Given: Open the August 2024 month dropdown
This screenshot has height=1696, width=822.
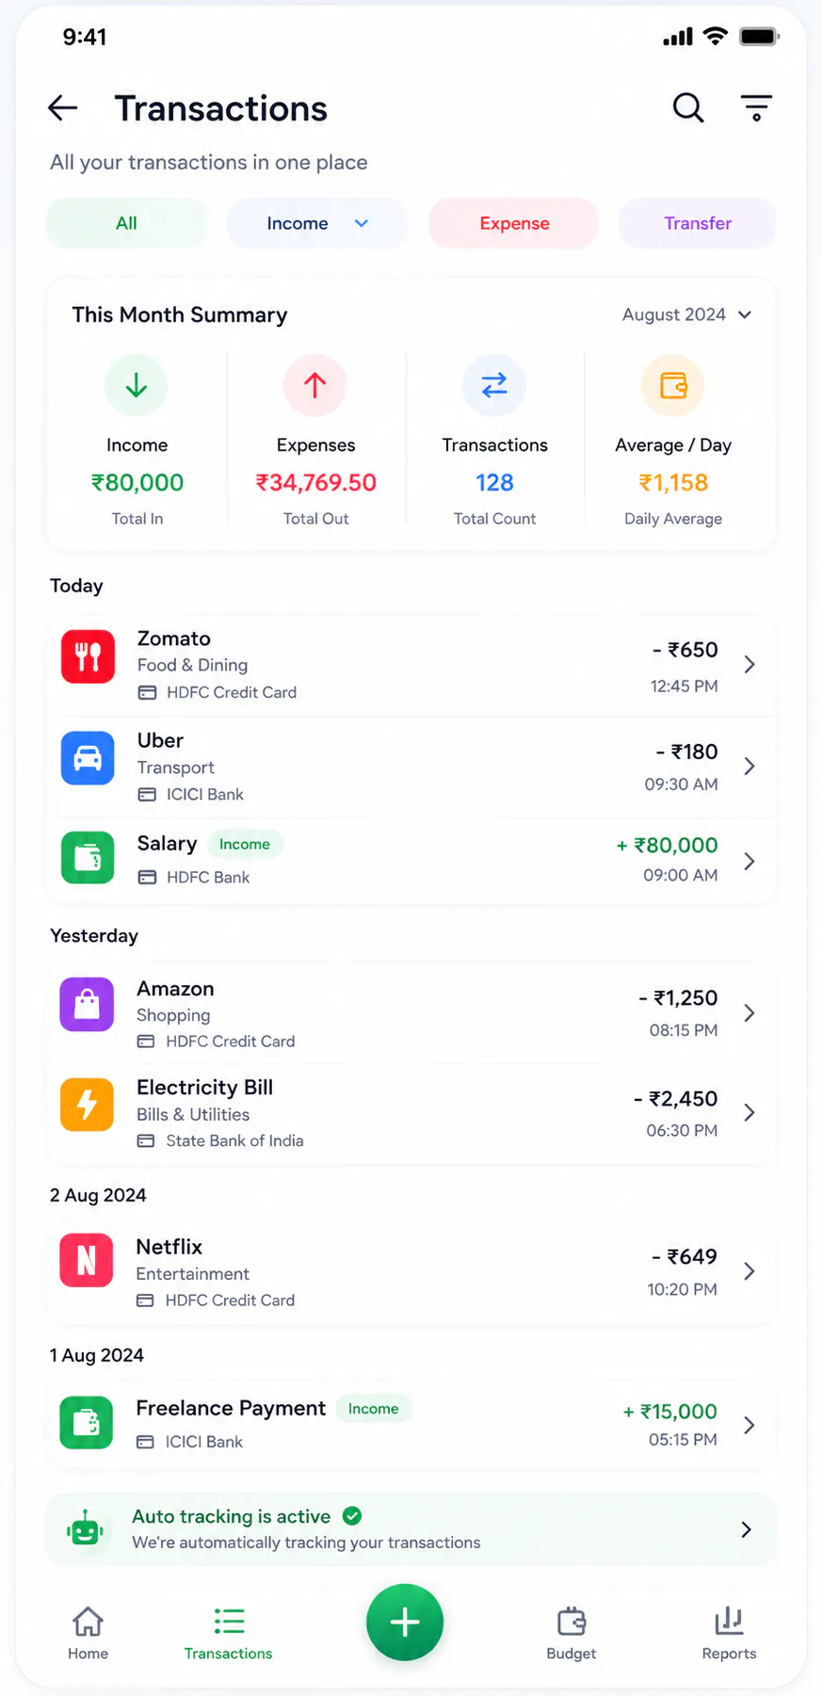Looking at the screenshot, I should pyautogui.click(x=686, y=315).
